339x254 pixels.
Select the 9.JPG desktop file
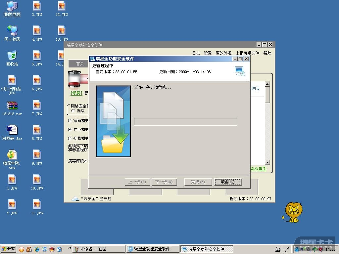37,157
